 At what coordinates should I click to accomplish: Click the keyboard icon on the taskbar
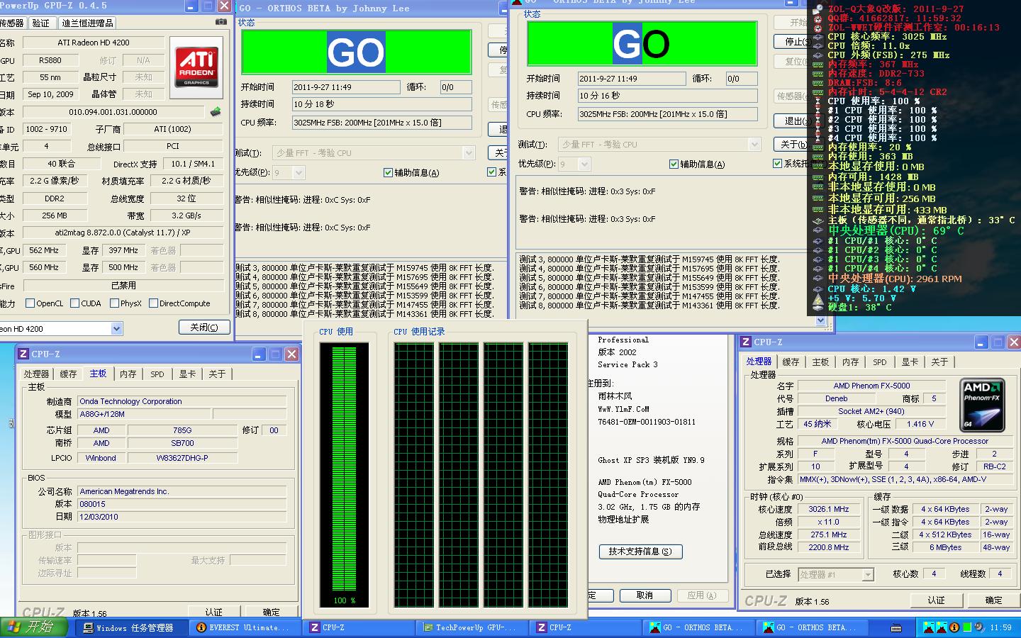click(x=897, y=628)
